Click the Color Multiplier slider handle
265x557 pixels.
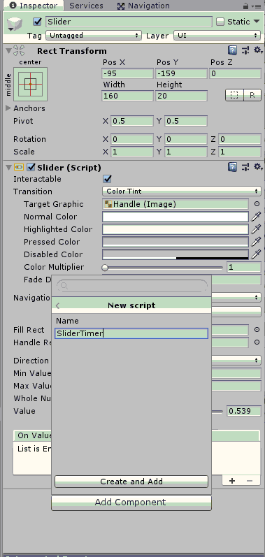click(x=105, y=267)
